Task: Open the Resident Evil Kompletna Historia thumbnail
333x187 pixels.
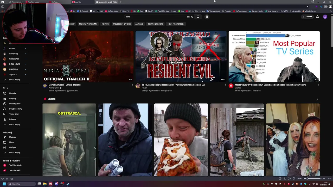Action: point(181,56)
